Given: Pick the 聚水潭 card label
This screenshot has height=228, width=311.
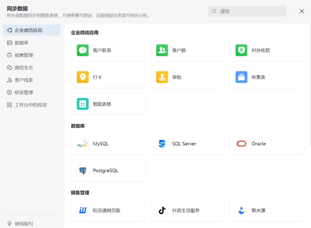Looking at the screenshot, I should click(x=258, y=211).
